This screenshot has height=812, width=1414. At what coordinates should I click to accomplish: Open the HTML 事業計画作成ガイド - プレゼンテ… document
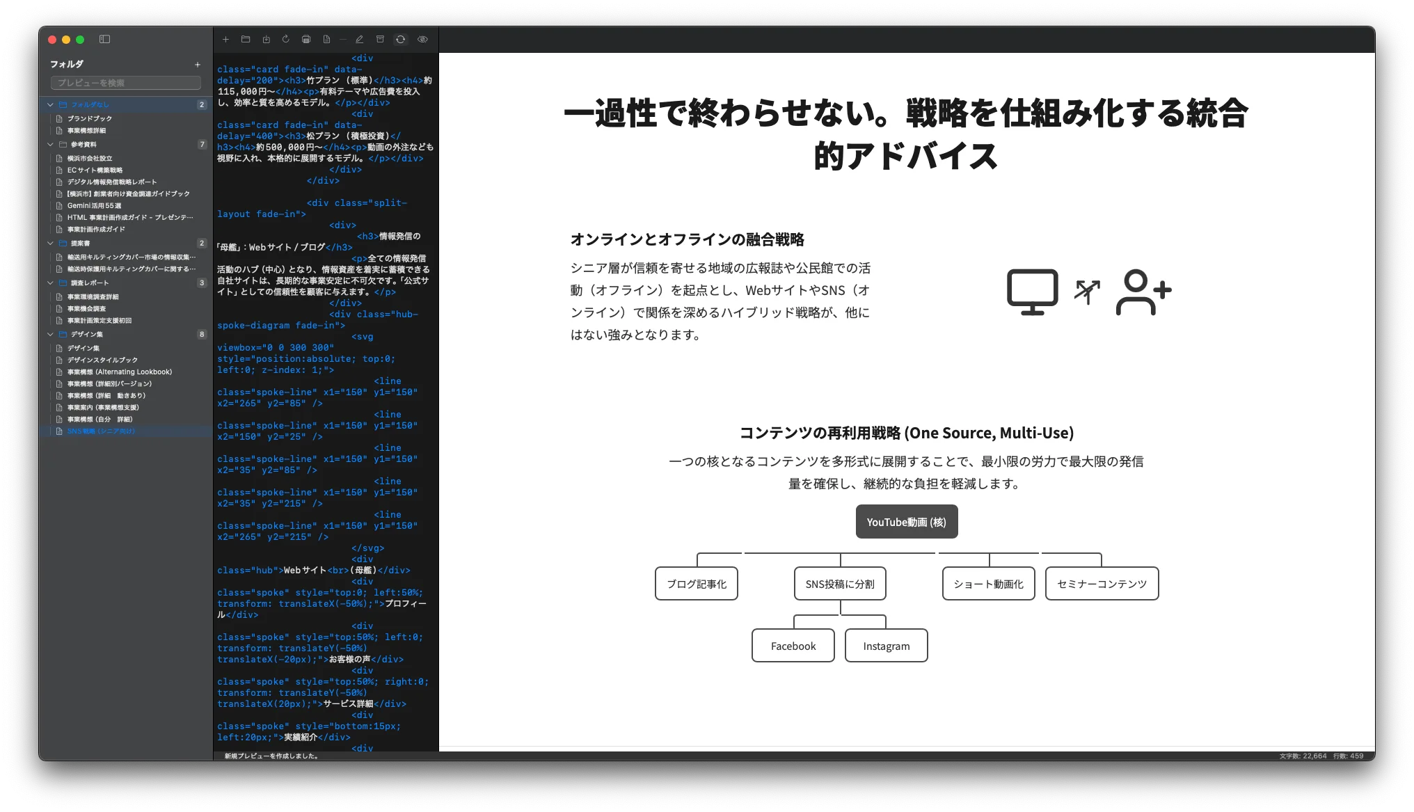point(126,218)
